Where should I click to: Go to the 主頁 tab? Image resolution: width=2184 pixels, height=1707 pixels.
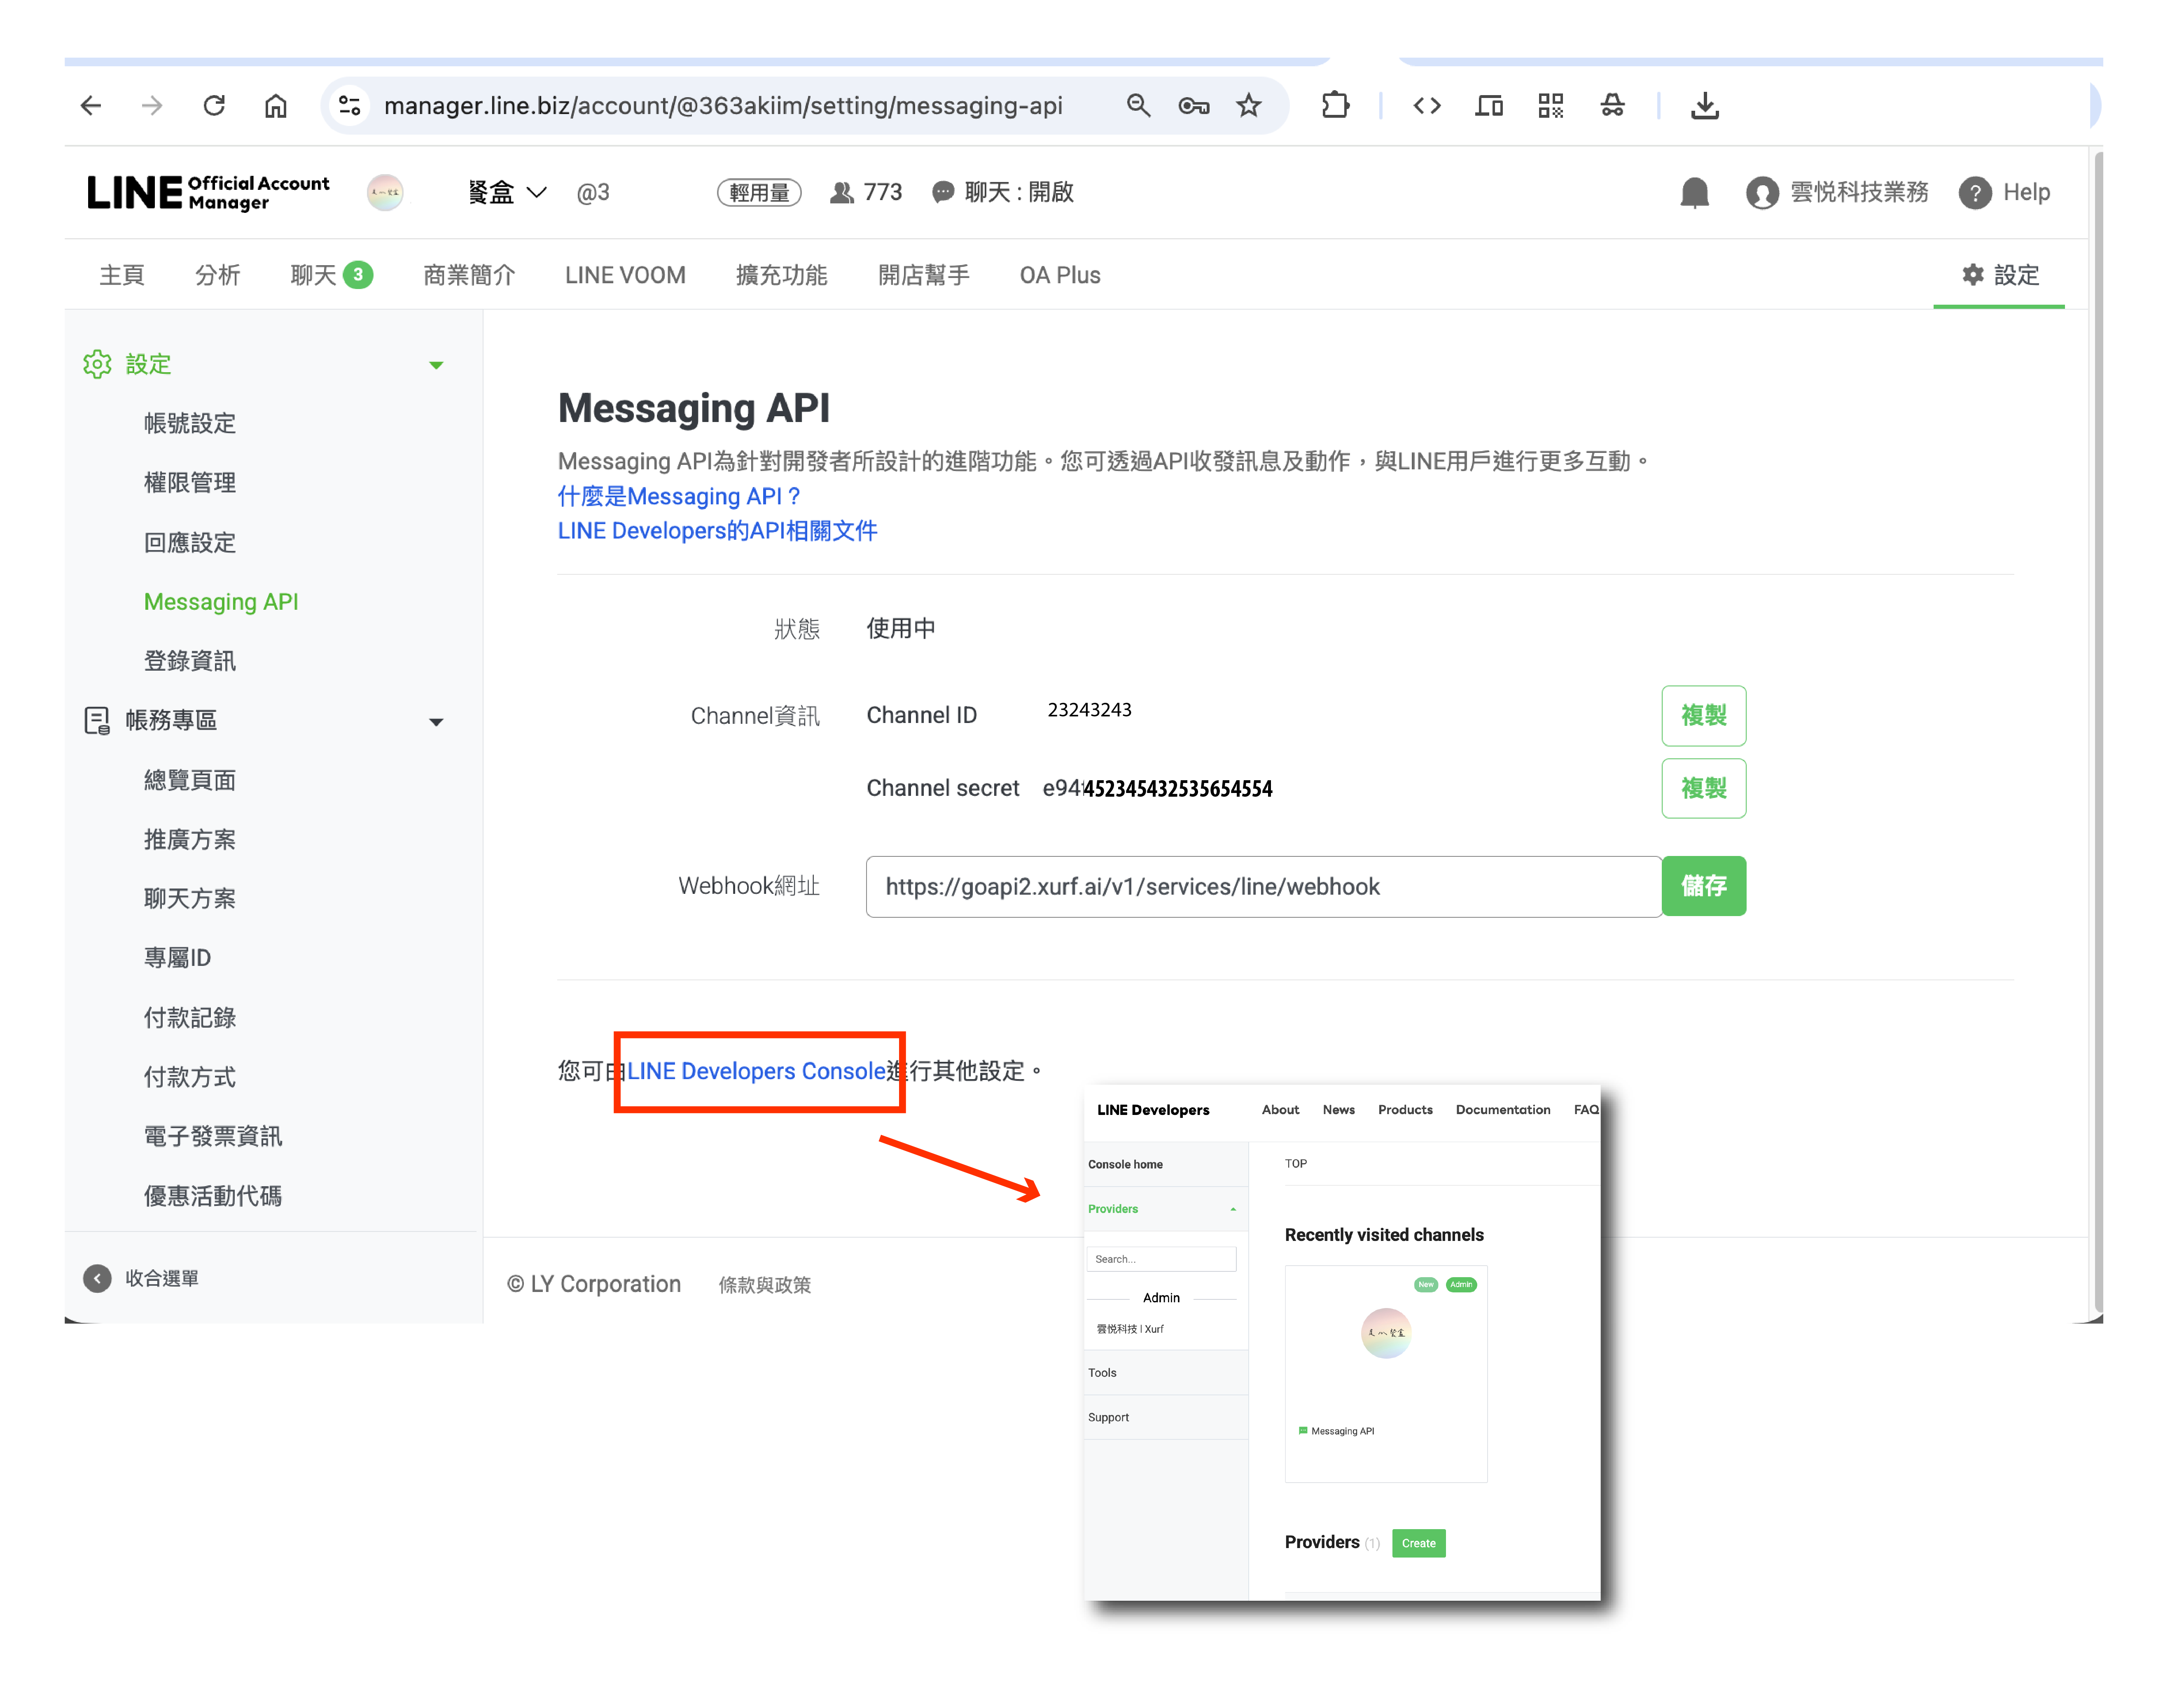pyautogui.click(x=122, y=275)
